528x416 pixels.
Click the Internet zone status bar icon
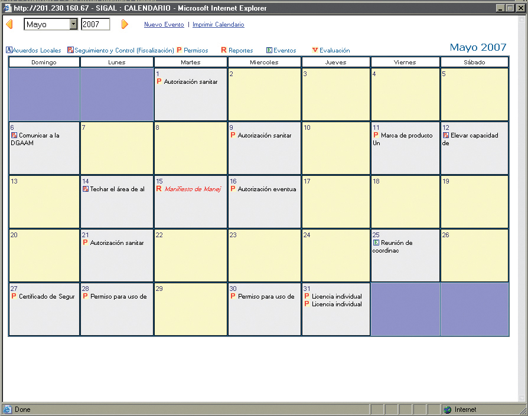(x=448, y=410)
